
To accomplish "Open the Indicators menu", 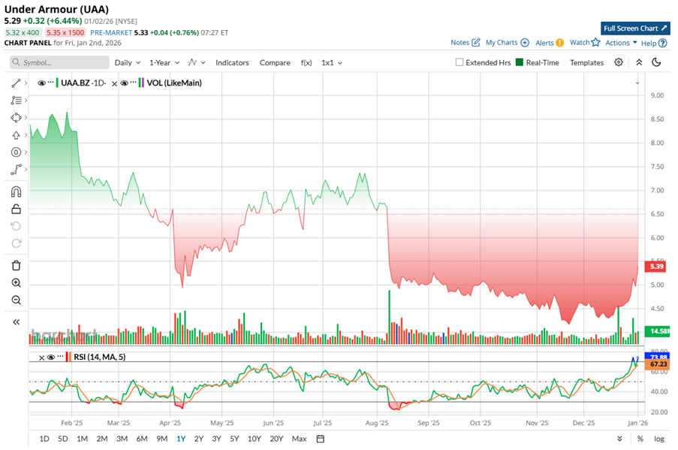I will (232, 63).
